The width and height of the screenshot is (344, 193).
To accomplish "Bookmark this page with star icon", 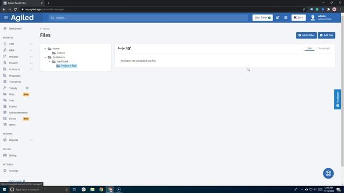I will click(304, 10).
